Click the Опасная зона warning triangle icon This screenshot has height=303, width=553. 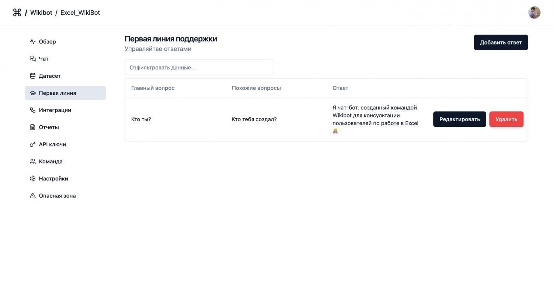click(x=32, y=196)
